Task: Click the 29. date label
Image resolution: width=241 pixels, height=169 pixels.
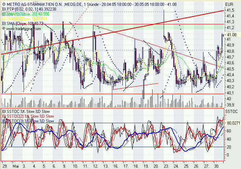Action: tap(5, 166)
